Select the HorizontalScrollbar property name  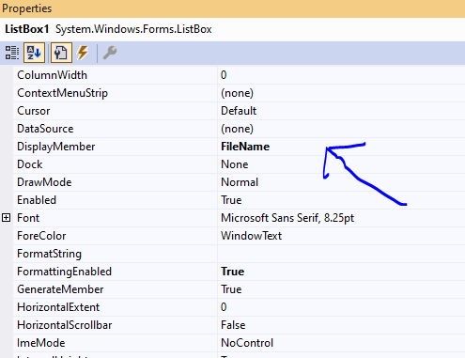pos(65,325)
